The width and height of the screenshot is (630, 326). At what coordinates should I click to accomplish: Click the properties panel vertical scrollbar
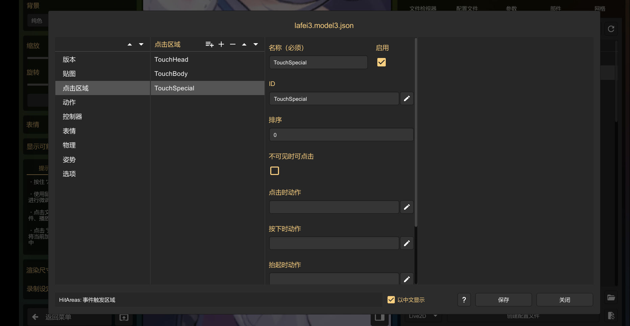[x=416, y=135]
